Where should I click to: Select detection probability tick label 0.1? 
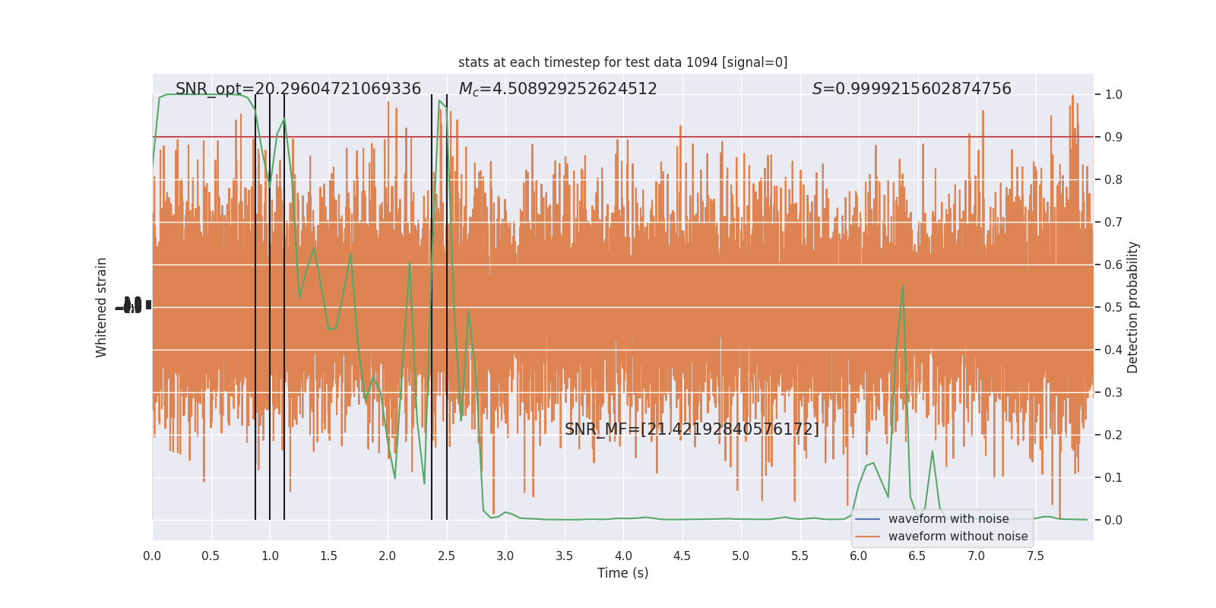click(1113, 478)
